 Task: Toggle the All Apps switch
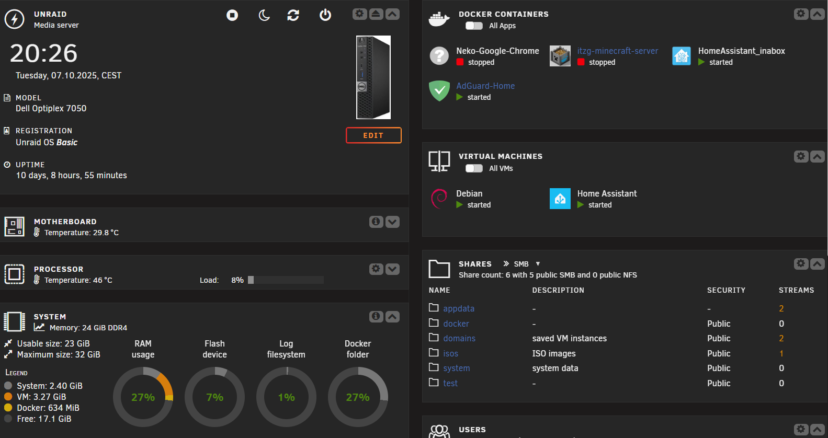click(x=474, y=26)
